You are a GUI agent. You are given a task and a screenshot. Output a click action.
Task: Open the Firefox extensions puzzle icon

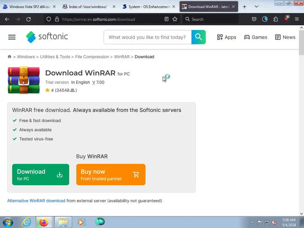[275, 19]
